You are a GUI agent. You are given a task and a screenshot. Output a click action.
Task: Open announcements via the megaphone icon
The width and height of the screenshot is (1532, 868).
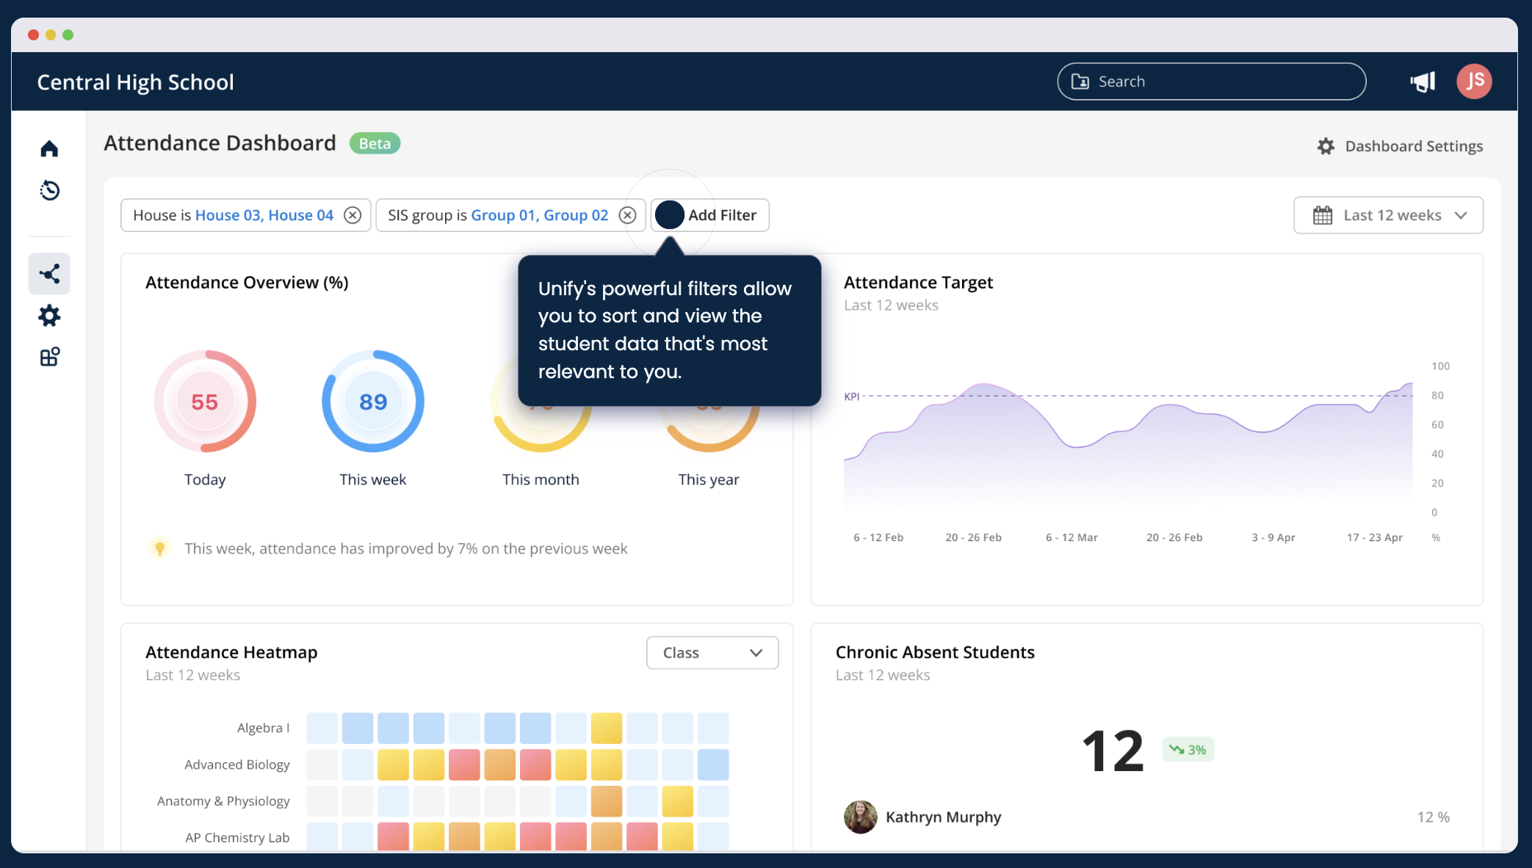(x=1423, y=81)
